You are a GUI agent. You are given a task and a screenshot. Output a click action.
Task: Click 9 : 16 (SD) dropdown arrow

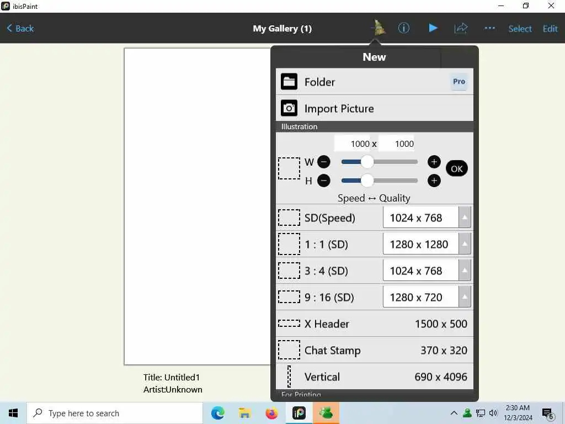(x=465, y=297)
